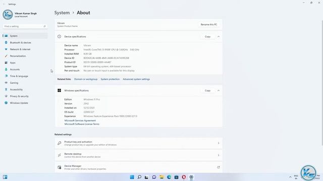Click the Product key icon
Image resolution: width=323 pixels, height=181 pixels.
coord(60,143)
